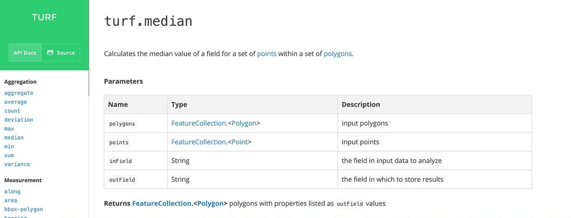Navigate to max in the sidebar
This screenshot has width=571, height=218.
[x=9, y=128]
